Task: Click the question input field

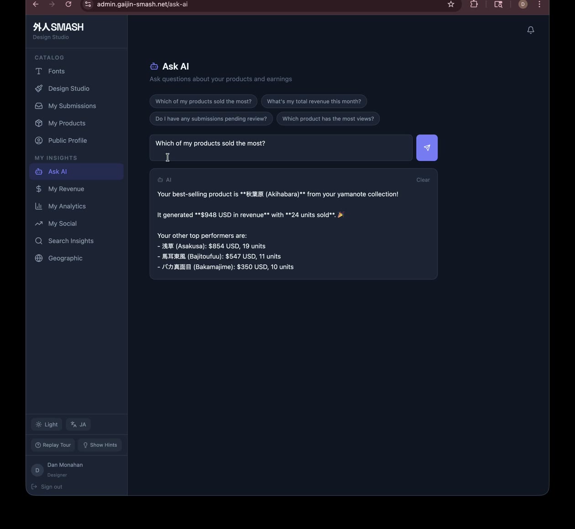Action: (281, 147)
